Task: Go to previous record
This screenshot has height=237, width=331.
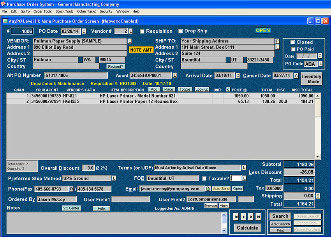Action: [x=243, y=217]
